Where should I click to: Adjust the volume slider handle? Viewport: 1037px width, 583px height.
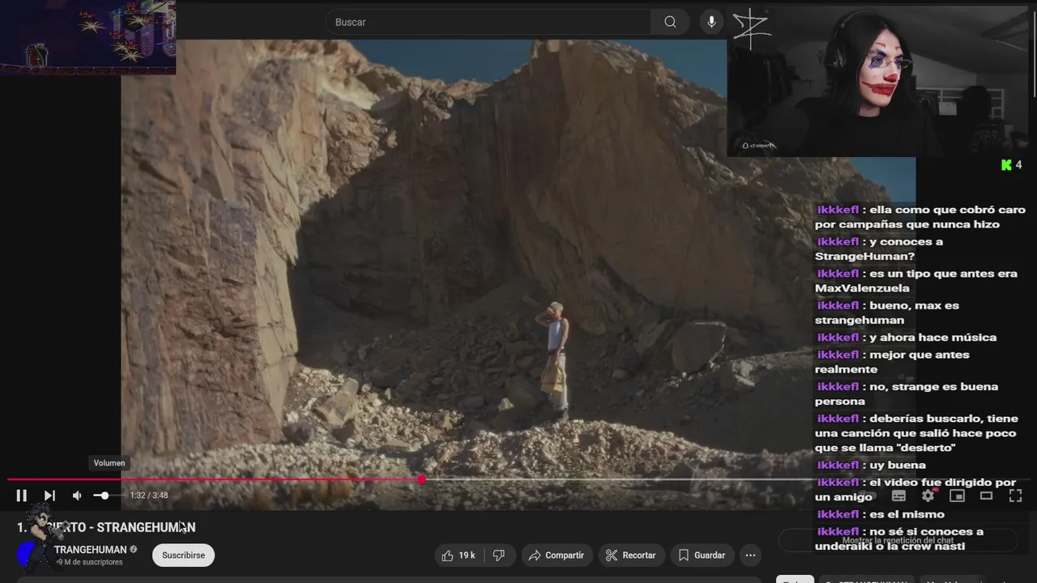coord(105,496)
